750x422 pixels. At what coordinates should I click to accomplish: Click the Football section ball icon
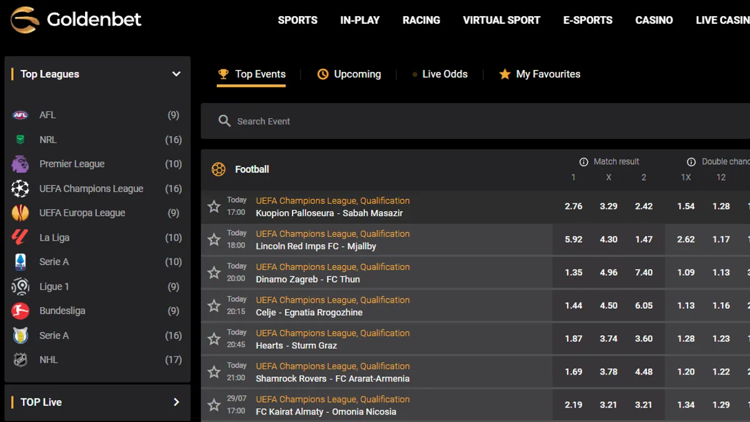[218, 169]
